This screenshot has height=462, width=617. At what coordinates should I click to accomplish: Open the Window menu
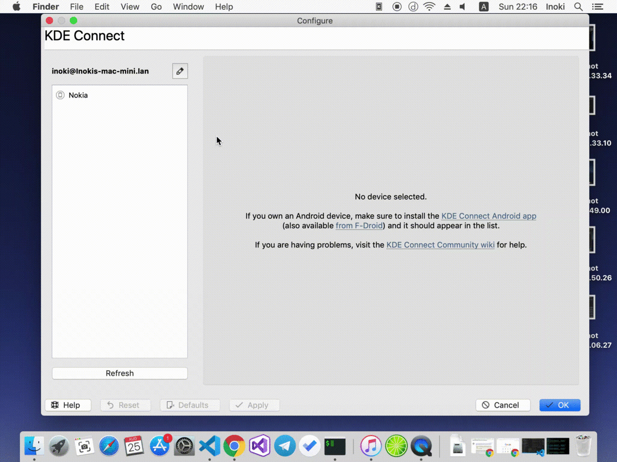click(x=188, y=7)
